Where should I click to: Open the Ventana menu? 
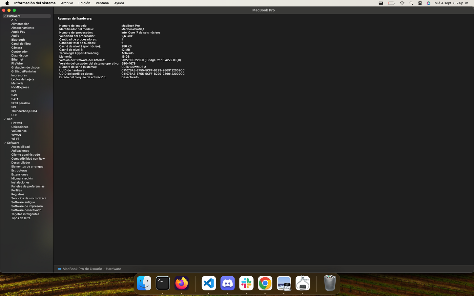point(102,3)
